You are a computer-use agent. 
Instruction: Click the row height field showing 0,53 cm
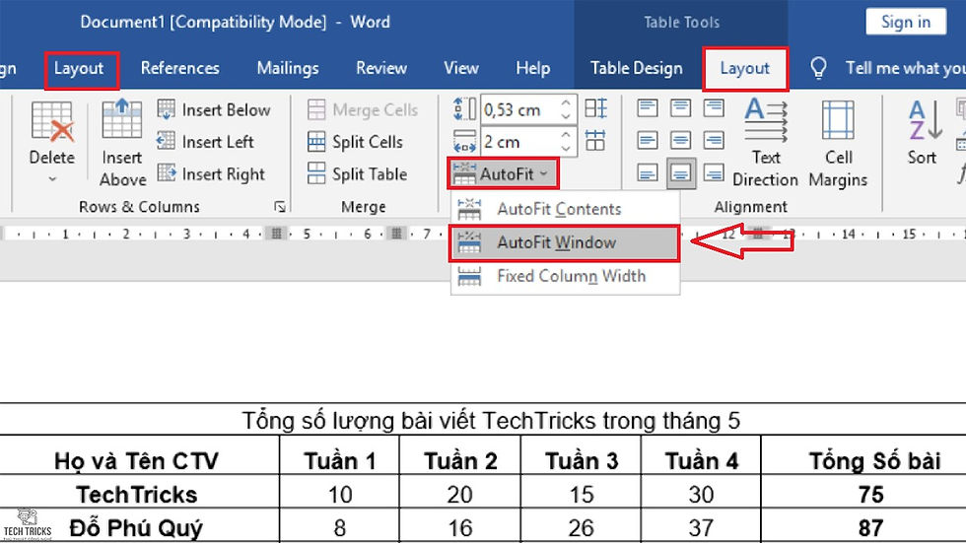(519, 109)
